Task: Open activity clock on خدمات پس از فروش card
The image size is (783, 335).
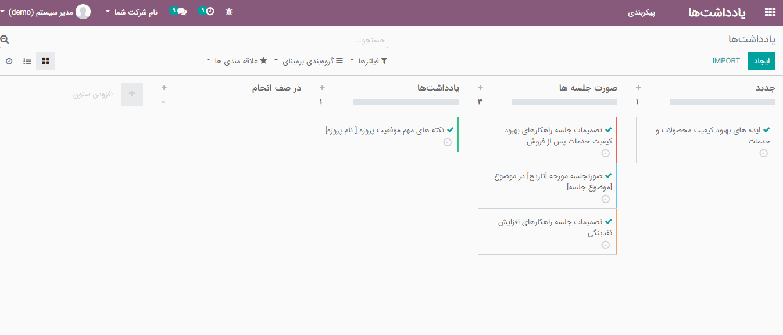Action: [605, 153]
